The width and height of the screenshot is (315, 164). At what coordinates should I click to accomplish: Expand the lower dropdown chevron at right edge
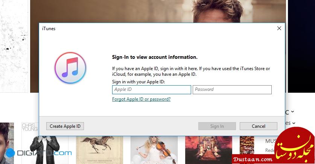coord(294,123)
